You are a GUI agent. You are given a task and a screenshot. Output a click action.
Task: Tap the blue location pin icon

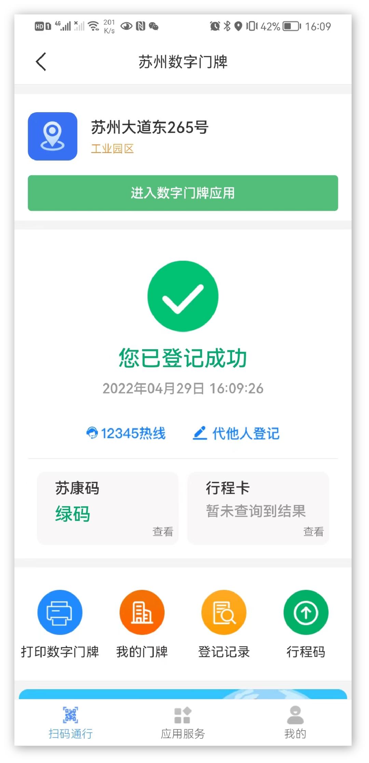tap(53, 136)
